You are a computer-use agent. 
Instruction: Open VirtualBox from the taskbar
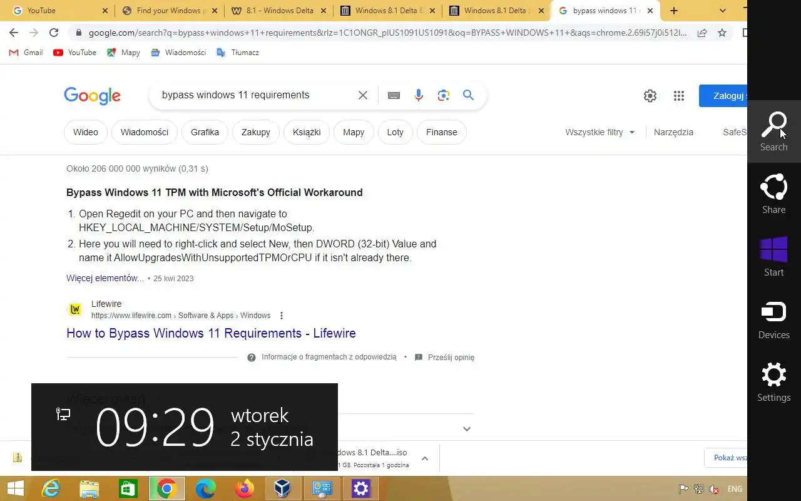pos(283,488)
